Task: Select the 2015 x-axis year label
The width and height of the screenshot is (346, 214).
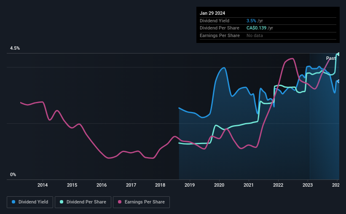Action: pyautogui.click(x=72, y=185)
